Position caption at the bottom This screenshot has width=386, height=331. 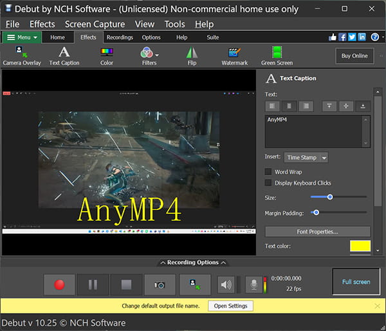[363, 106]
